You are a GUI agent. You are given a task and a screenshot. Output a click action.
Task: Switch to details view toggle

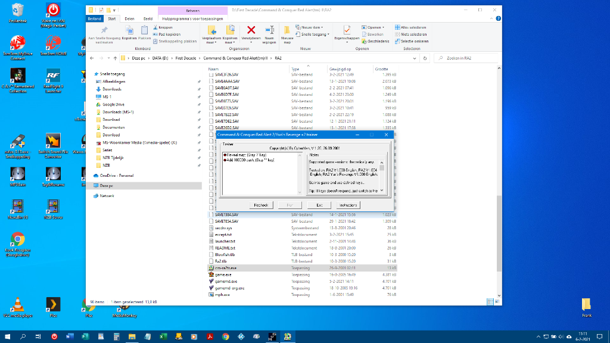490,302
